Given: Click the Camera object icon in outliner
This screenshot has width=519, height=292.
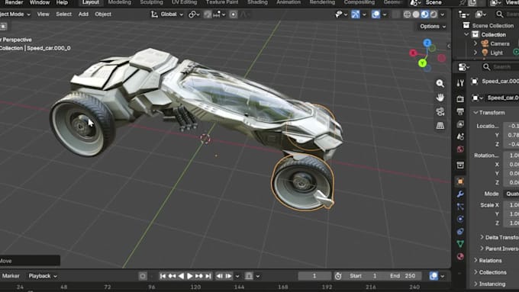Looking at the screenshot, I should click(485, 43).
